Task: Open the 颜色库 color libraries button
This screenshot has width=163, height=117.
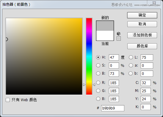Action: click(142, 46)
